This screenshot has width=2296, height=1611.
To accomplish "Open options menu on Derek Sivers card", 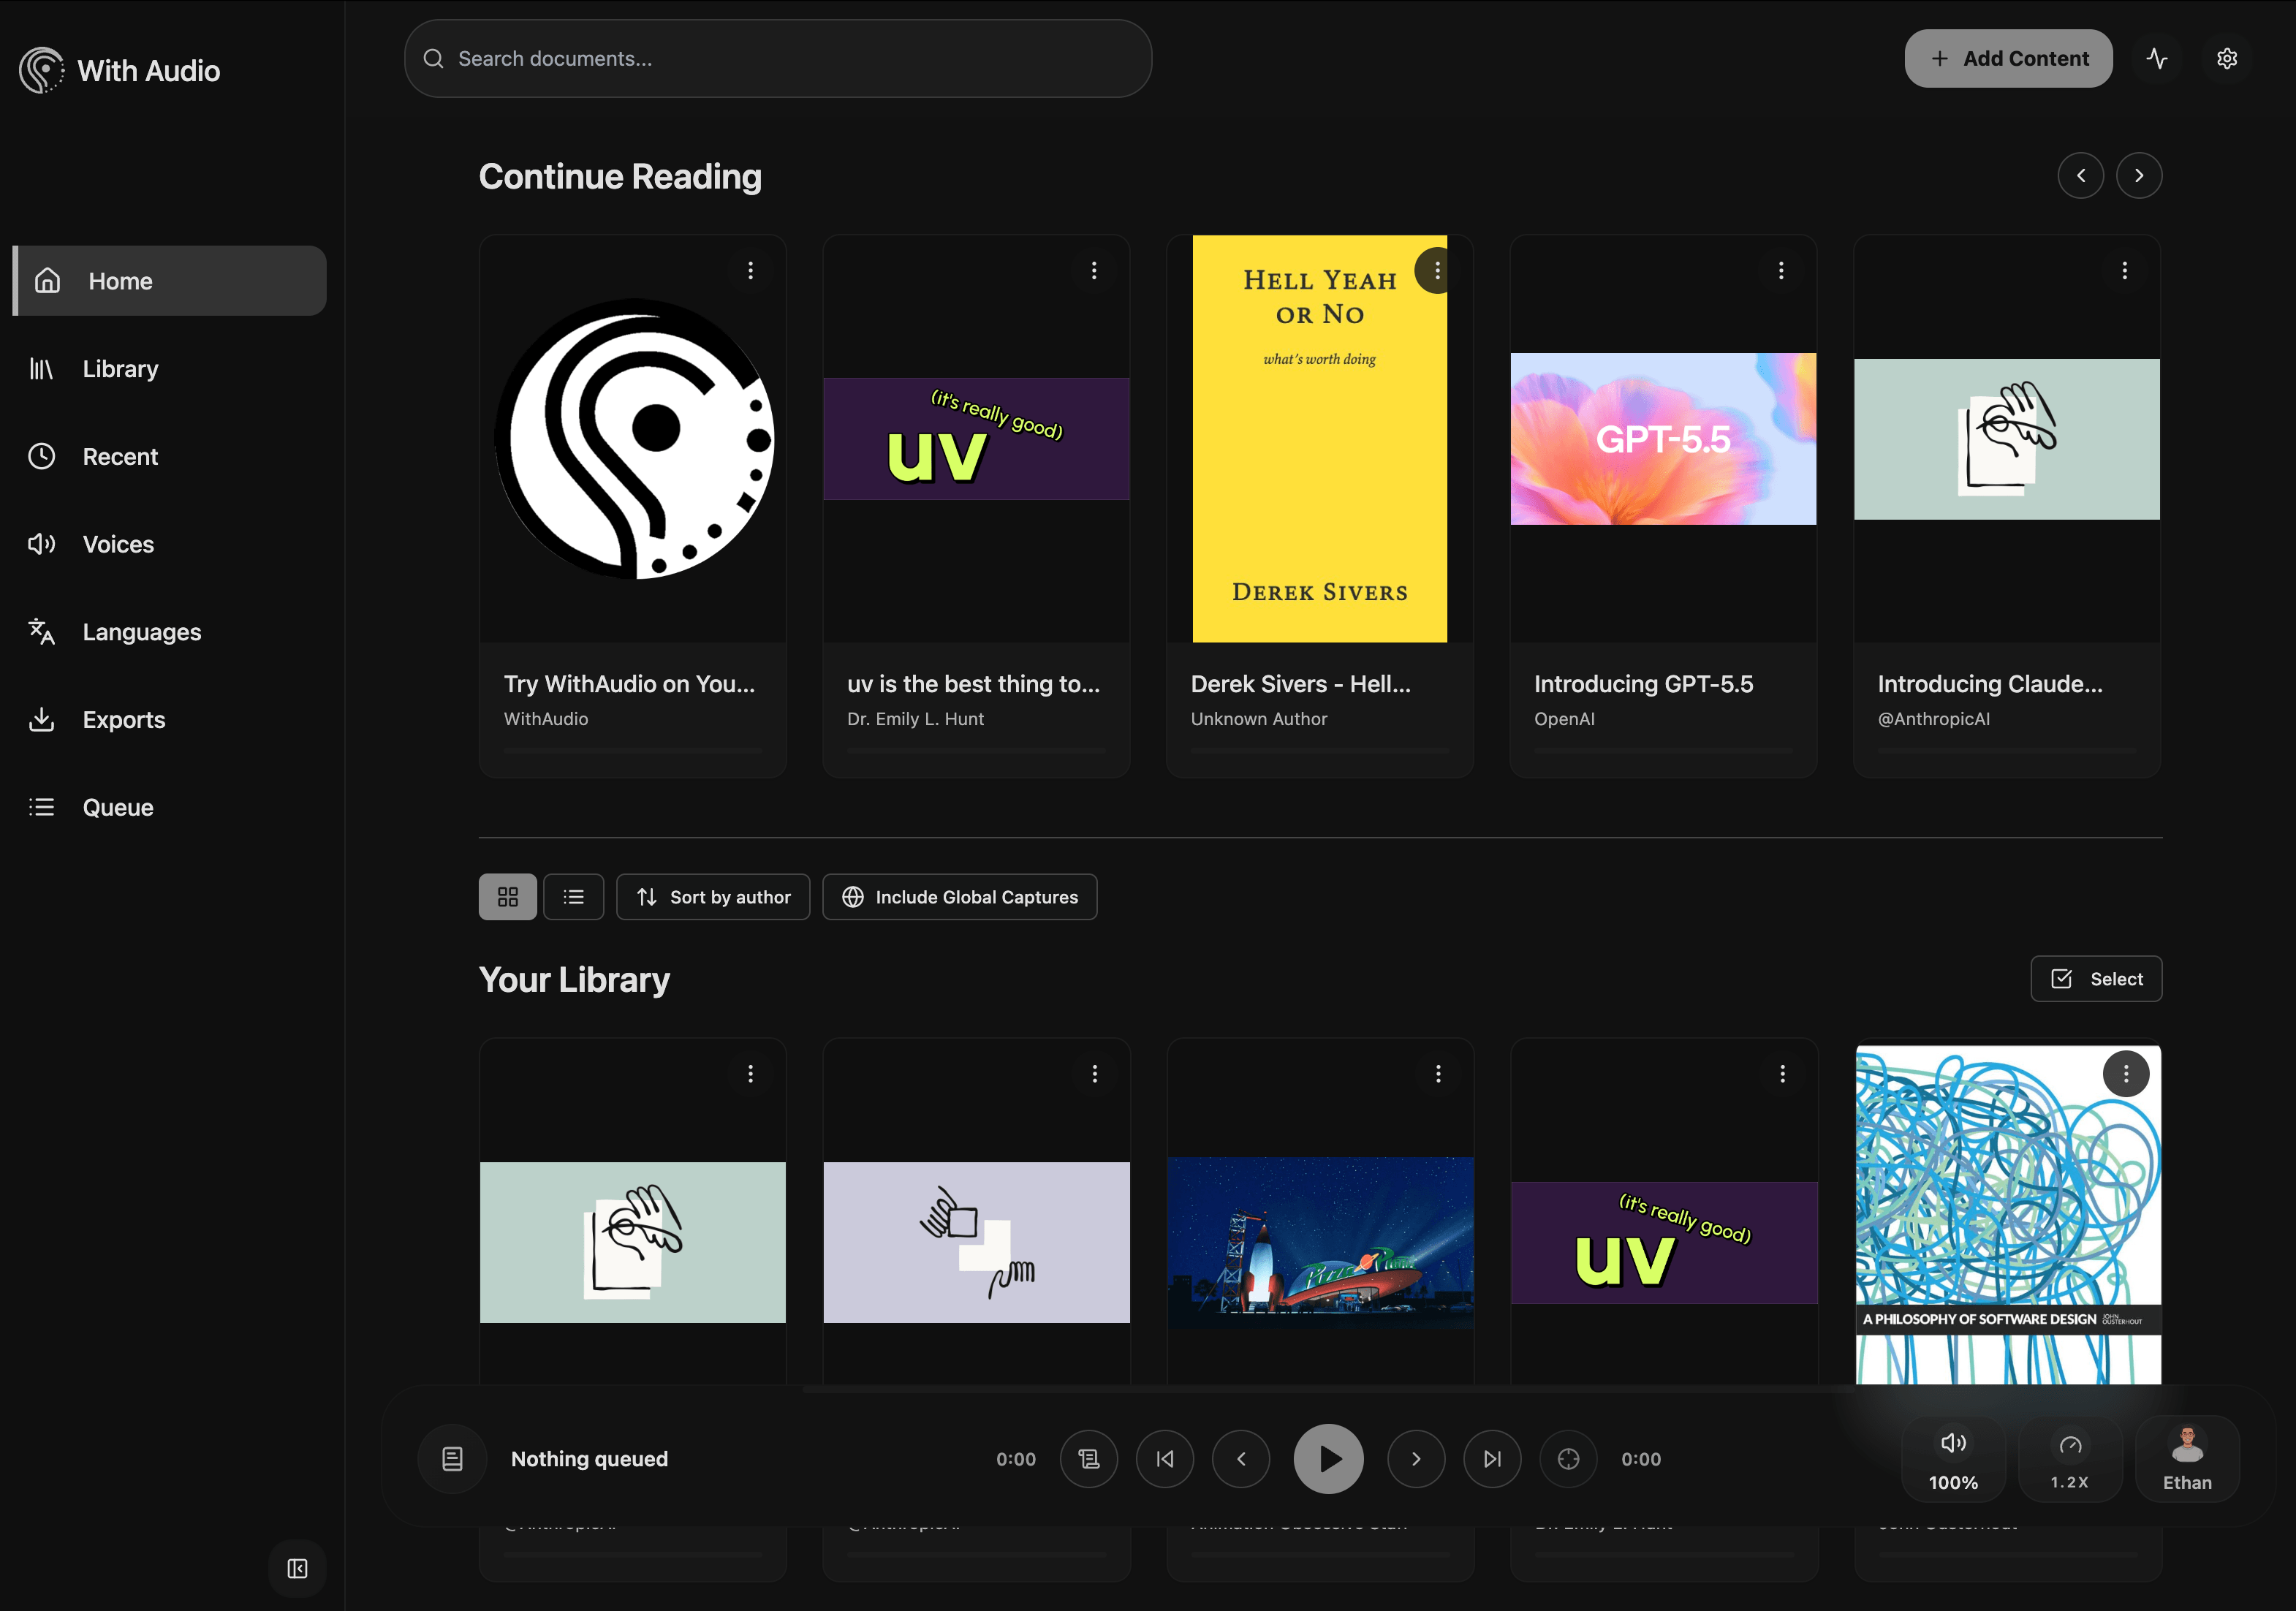I will click(1437, 270).
